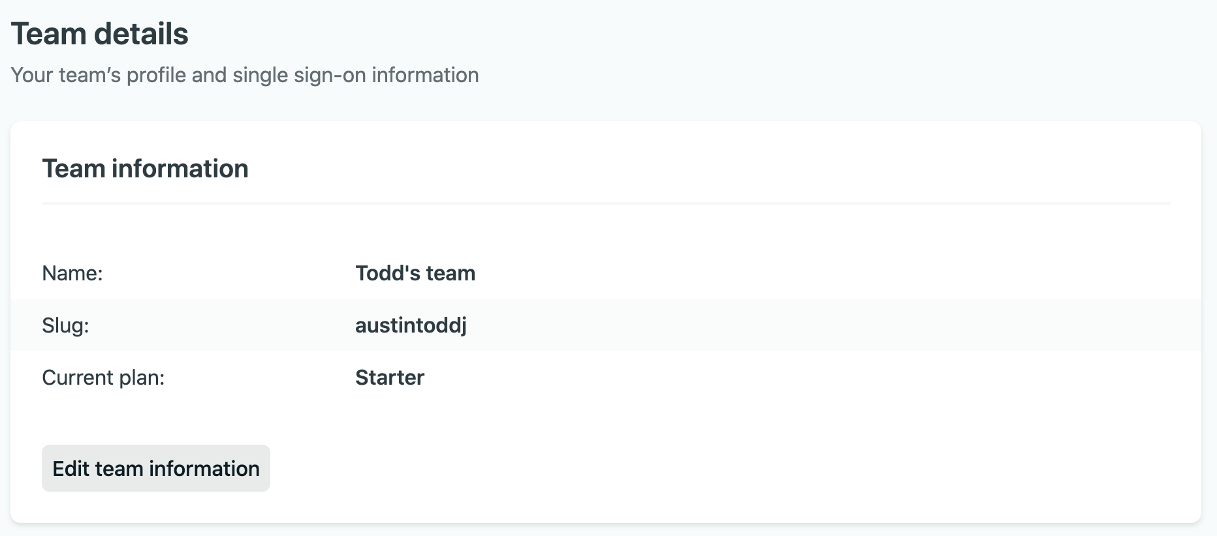Click the word Team in the Team information heading

[73, 169]
